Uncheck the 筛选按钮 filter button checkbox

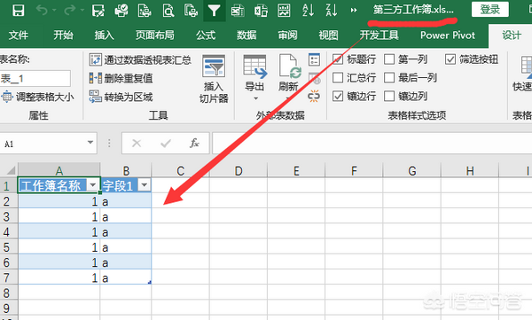[450, 59]
